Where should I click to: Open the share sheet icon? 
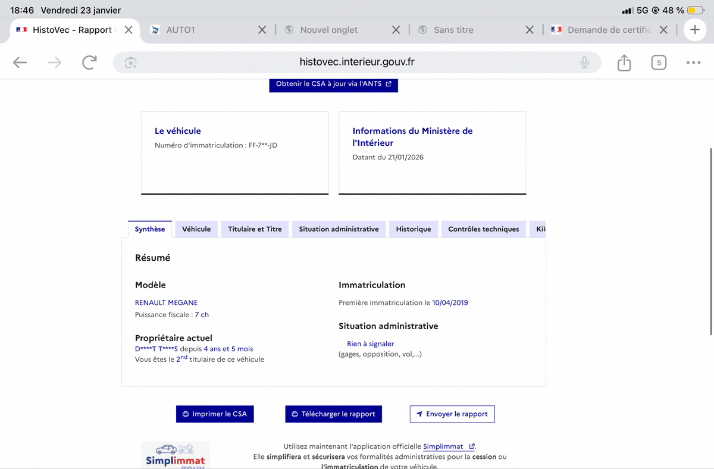624,62
